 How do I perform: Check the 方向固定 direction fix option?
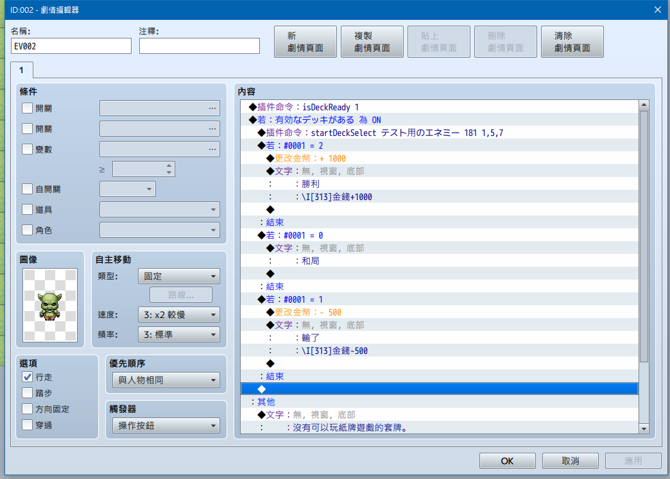tap(28, 409)
